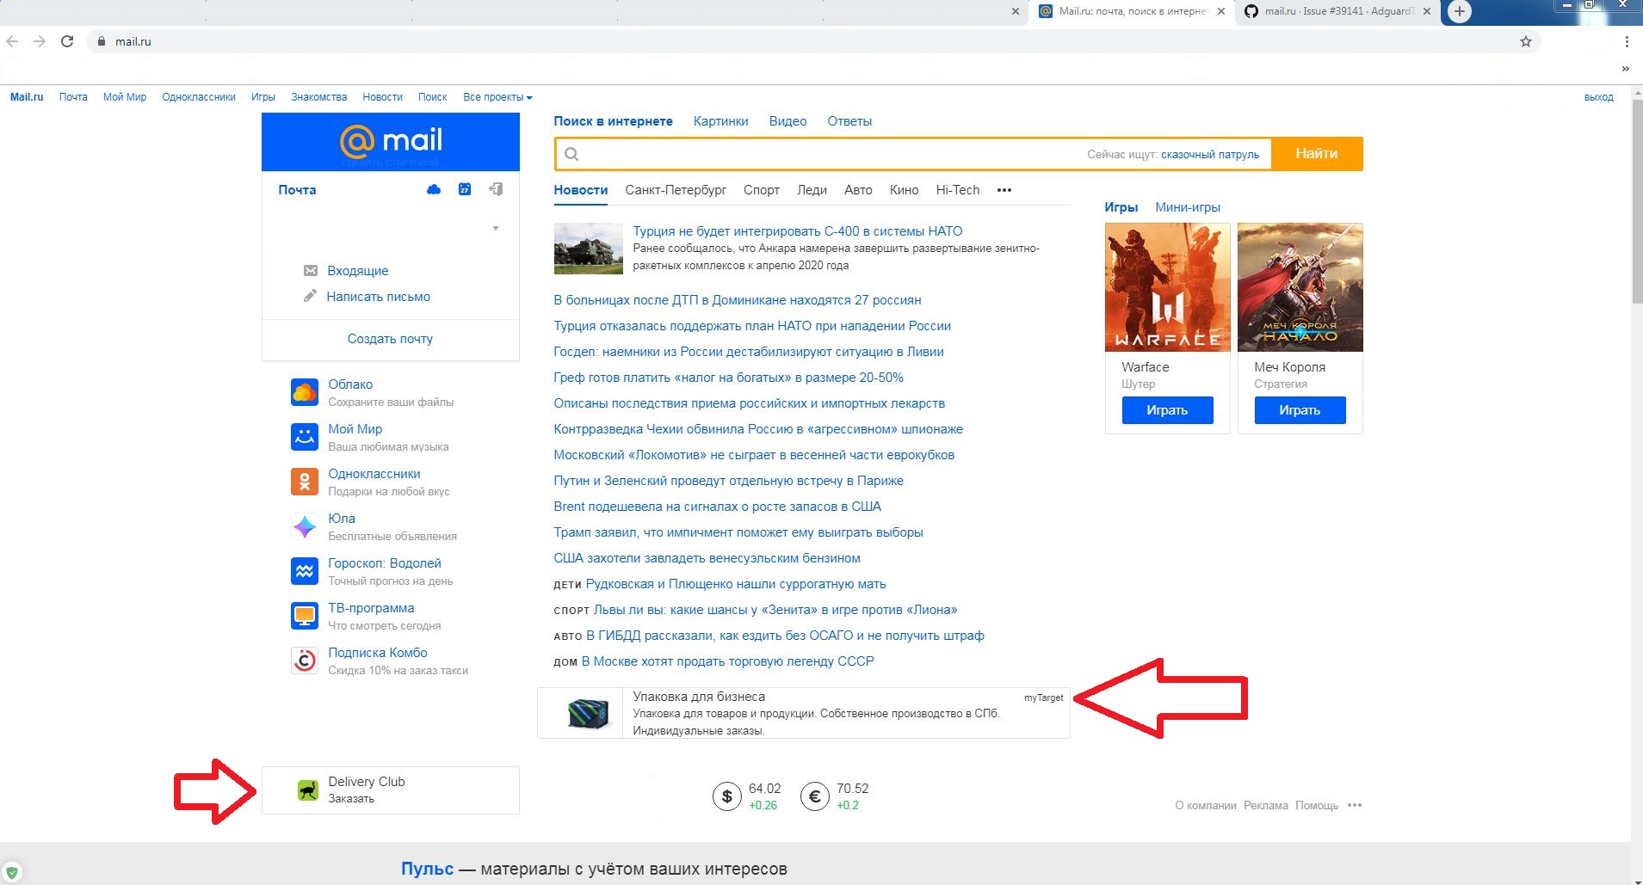Click the magnifier icon in the search bar
The image size is (1643, 885).
tap(571, 152)
